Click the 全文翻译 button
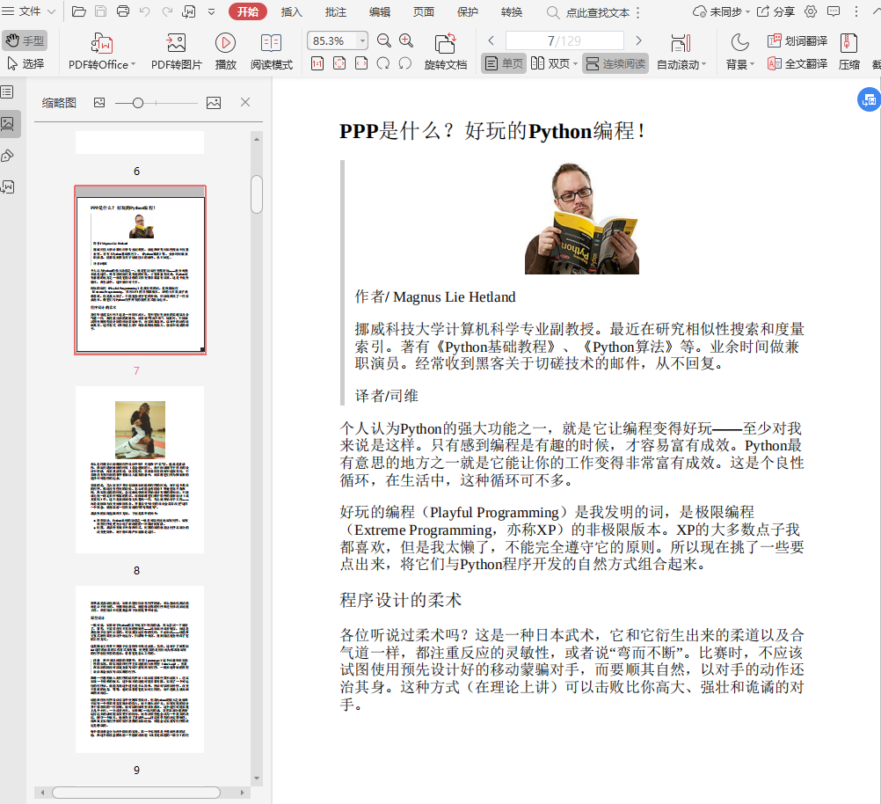This screenshot has height=804, width=881. point(797,63)
